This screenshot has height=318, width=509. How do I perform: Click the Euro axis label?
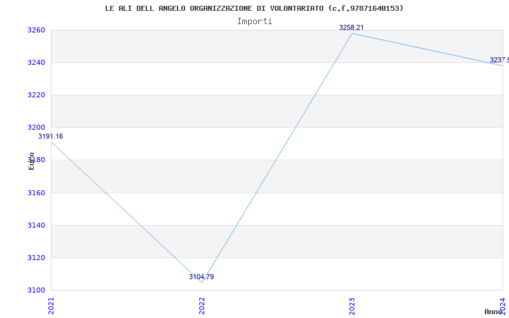31,162
